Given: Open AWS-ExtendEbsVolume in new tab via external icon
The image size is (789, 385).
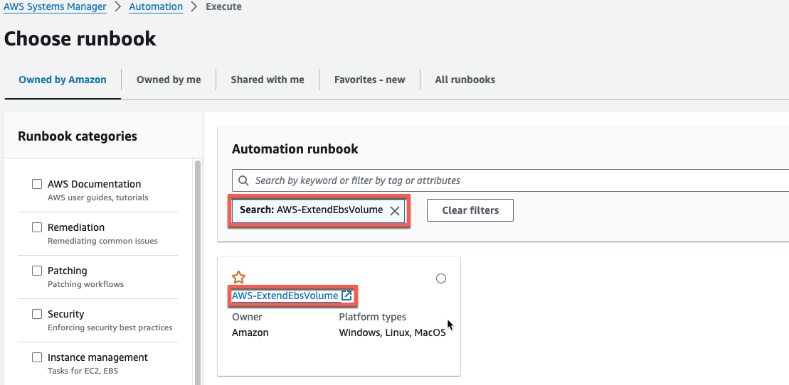Looking at the screenshot, I should click(x=346, y=295).
